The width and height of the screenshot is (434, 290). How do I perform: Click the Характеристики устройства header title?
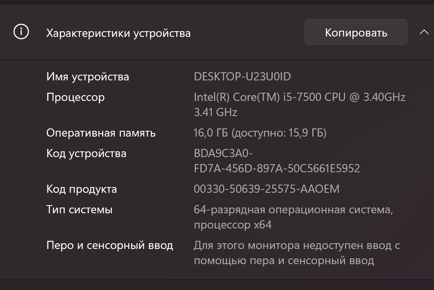118,33
